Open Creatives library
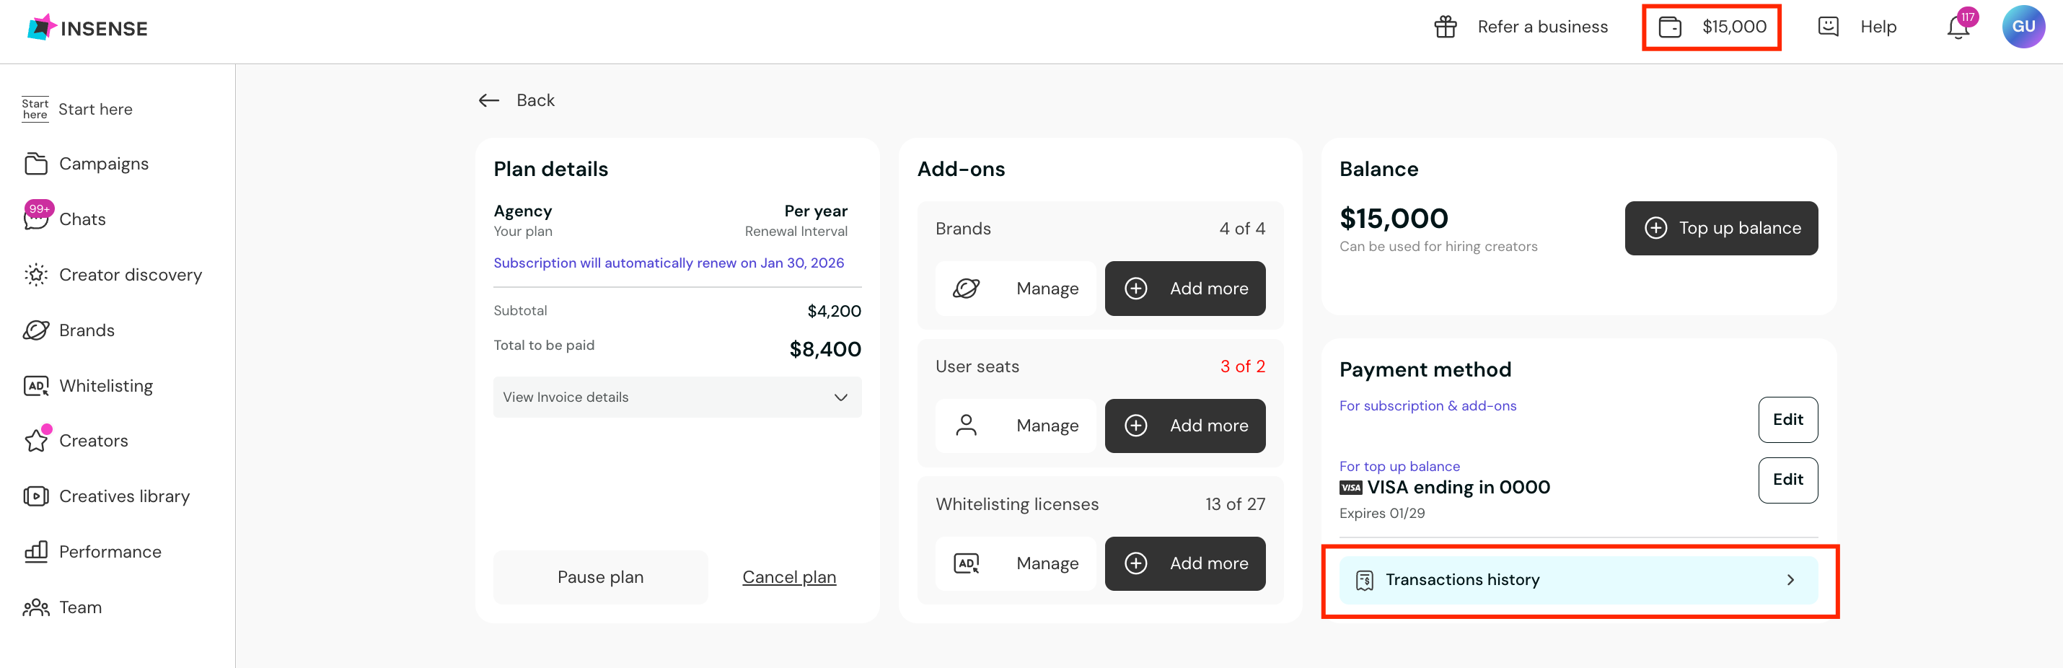The width and height of the screenshot is (2063, 668). point(124,496)
